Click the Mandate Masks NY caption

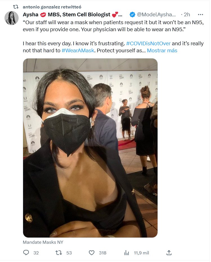click(43, 242)
